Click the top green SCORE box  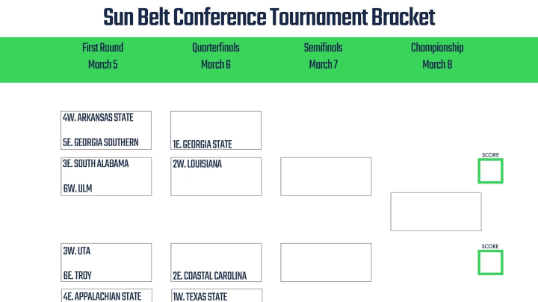[490, 171]
